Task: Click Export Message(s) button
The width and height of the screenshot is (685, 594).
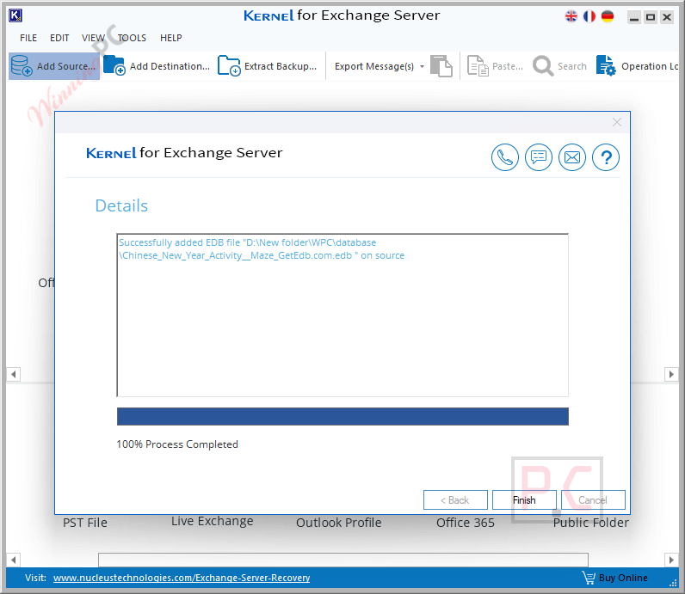Action: click(374, 66)
